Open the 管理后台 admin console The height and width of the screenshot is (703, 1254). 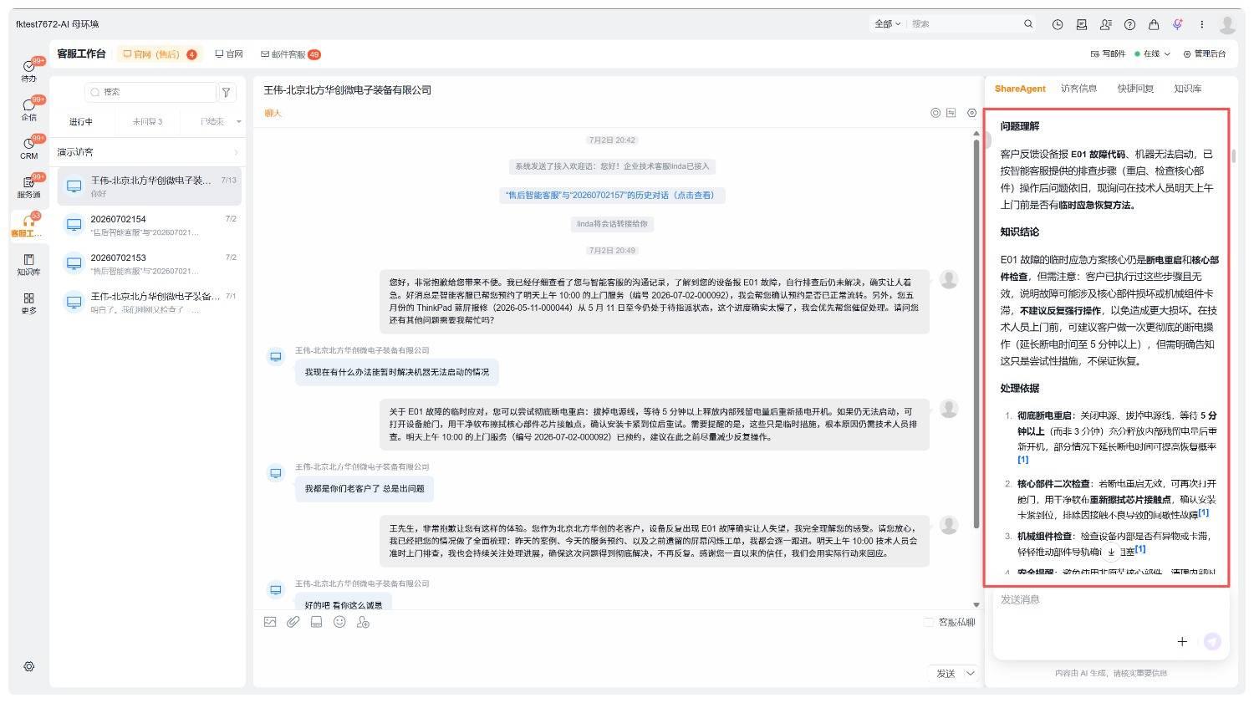pos(1205,54)
